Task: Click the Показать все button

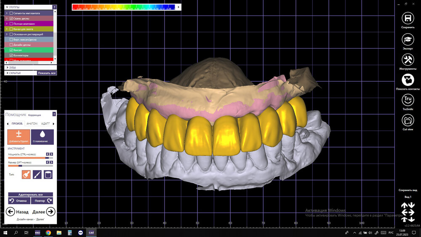Action: point(47,73)
